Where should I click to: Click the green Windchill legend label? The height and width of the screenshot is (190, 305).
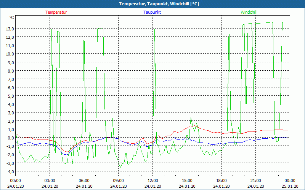pos(249,12)
